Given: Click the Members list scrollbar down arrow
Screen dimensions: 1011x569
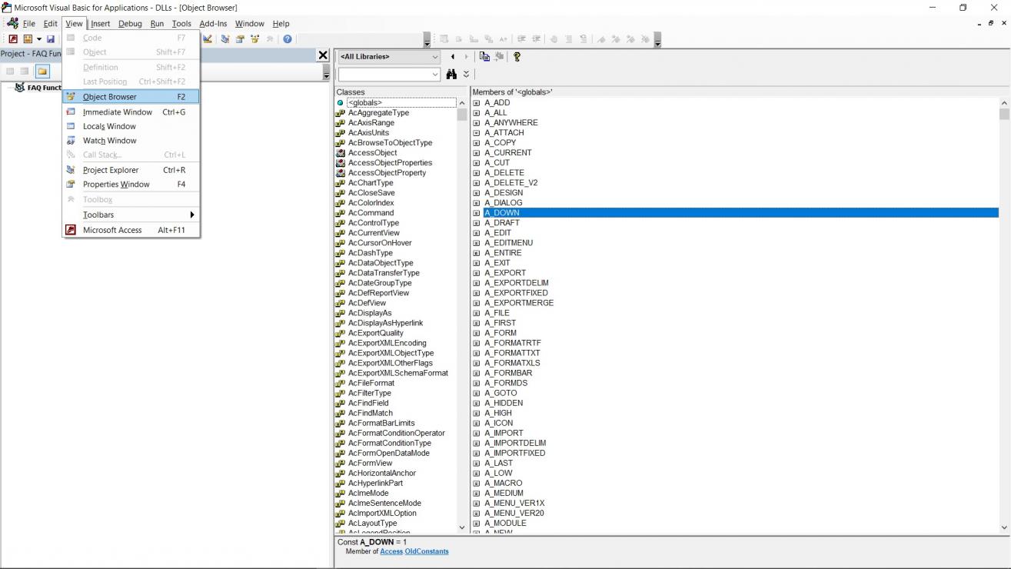Looking at the screenshot, I should tap(1004, 527).
